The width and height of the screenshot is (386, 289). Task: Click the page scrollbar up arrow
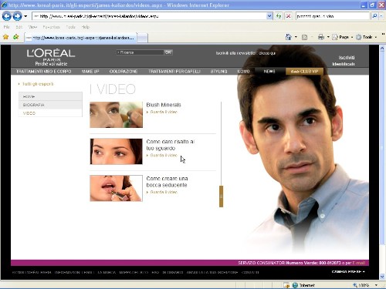click(382, 48)
